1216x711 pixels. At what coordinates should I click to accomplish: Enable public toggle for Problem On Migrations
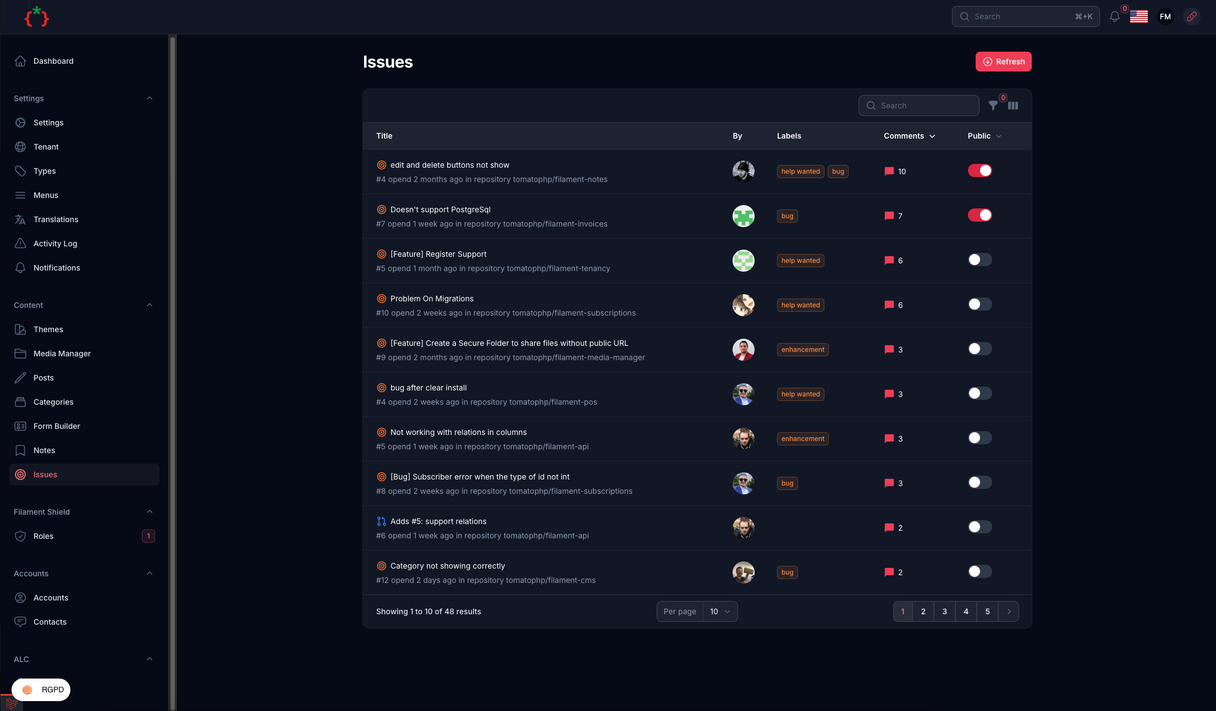[980, 304]
